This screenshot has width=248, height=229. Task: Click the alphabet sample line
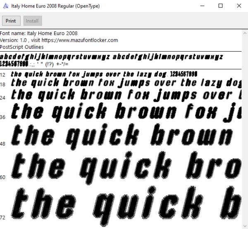tap(112, 57)
